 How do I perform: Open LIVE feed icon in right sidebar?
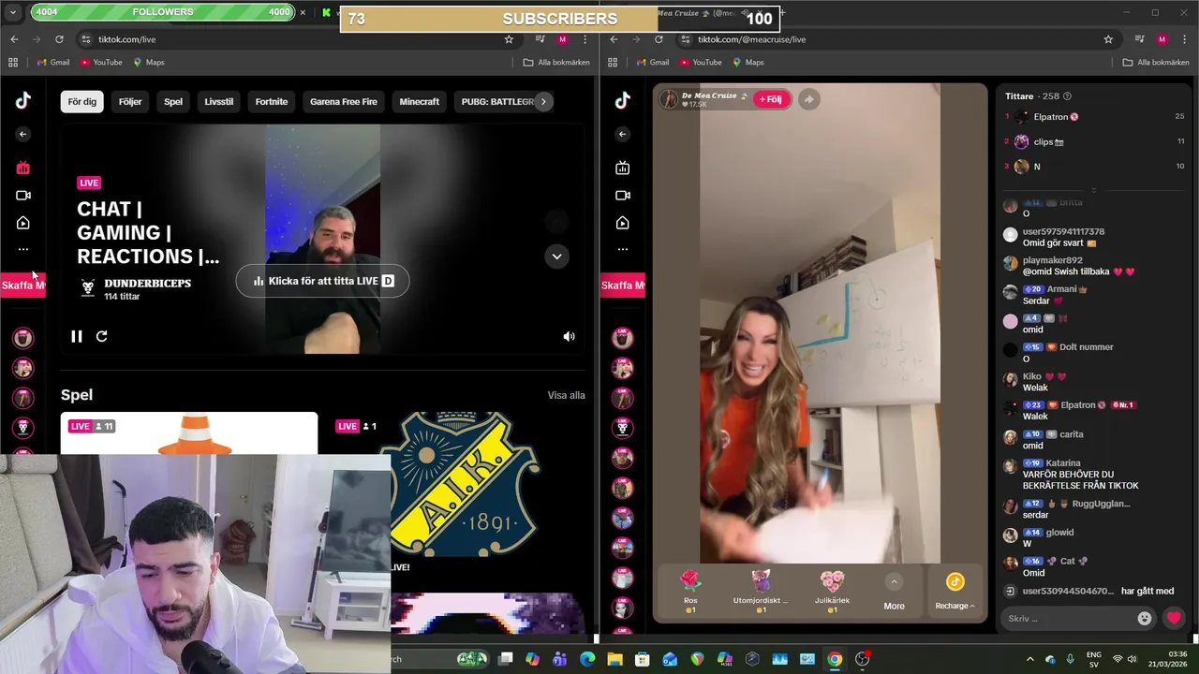(623, 168)
